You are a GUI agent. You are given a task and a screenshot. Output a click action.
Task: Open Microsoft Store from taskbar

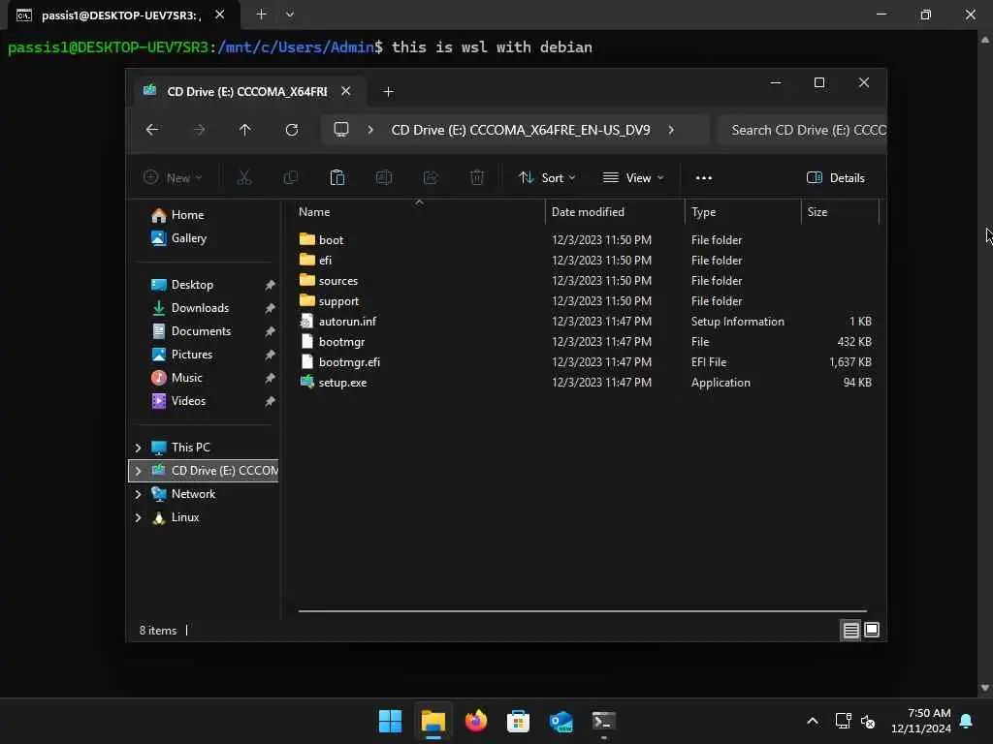click(518, 721)
